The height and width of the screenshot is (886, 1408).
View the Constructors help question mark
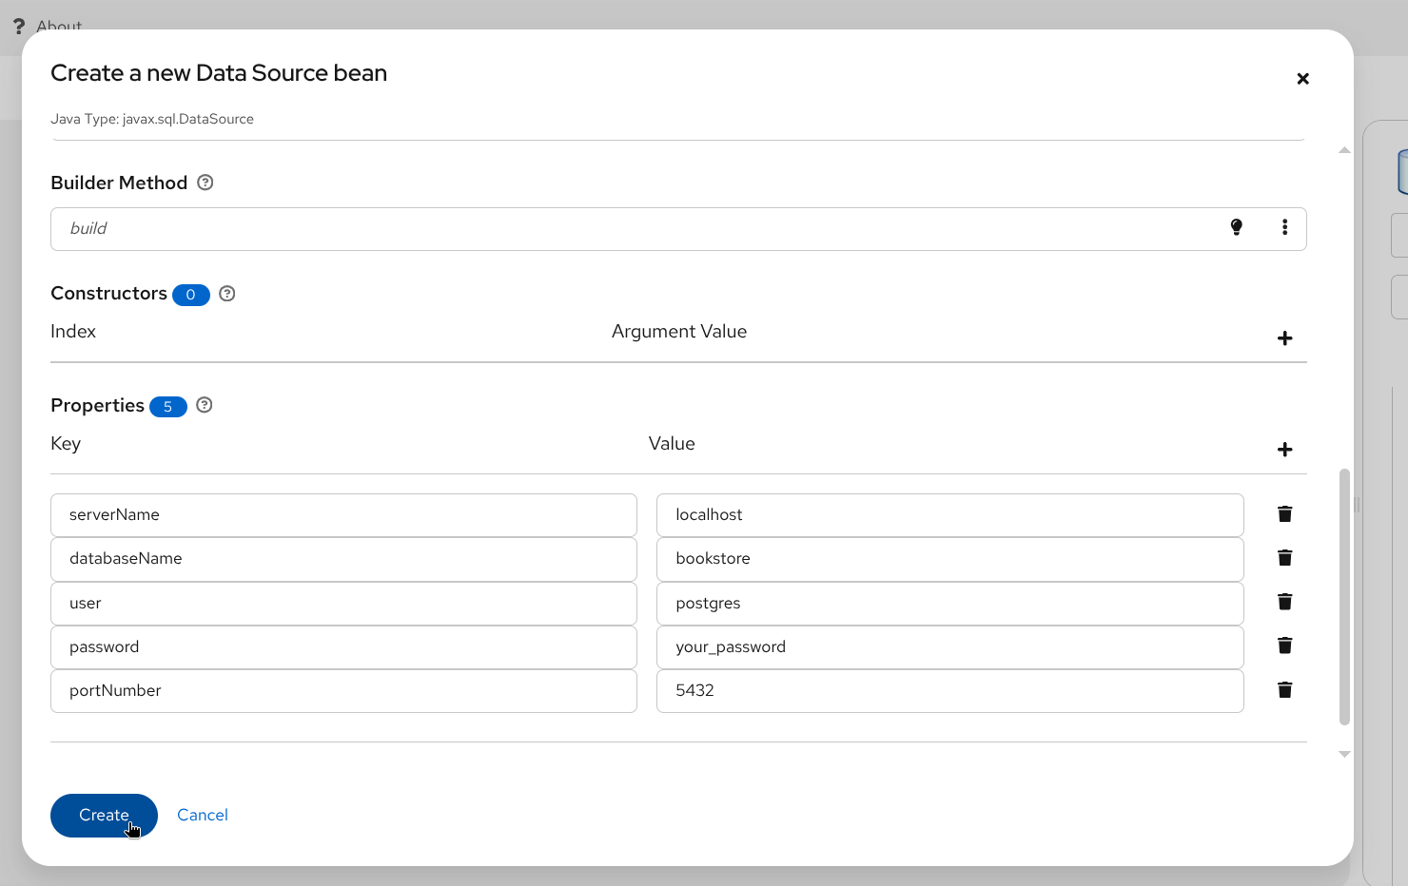(x=226, y=294)
